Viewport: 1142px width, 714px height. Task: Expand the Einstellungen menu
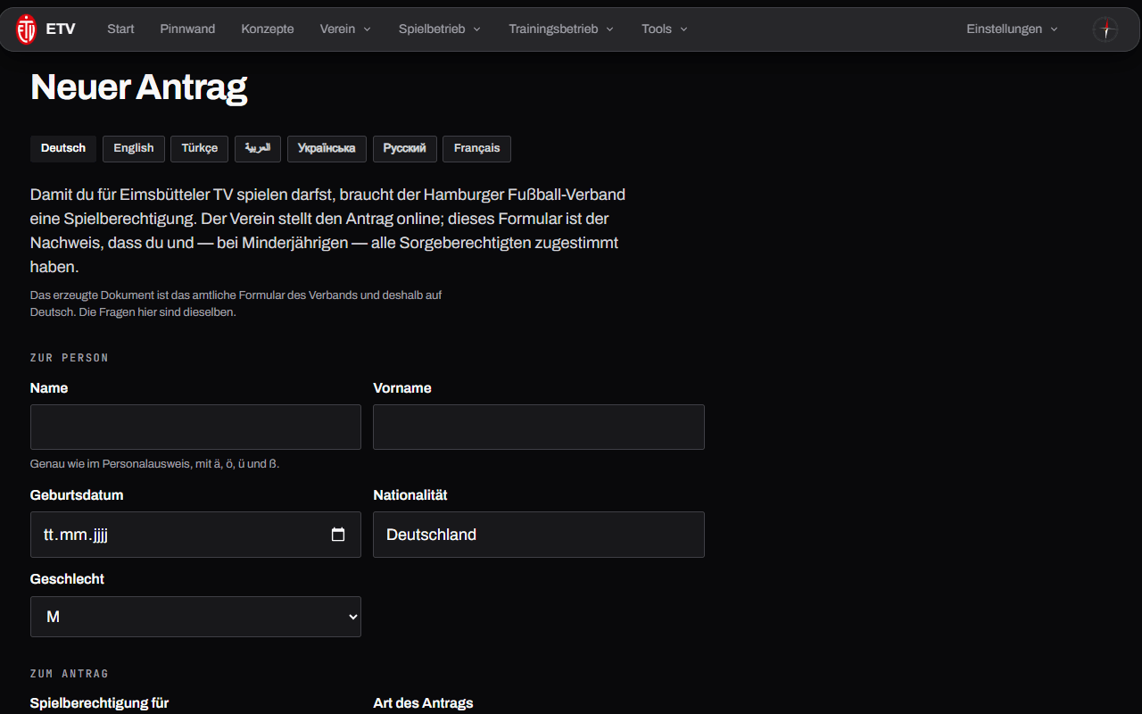coord(1012,29)
